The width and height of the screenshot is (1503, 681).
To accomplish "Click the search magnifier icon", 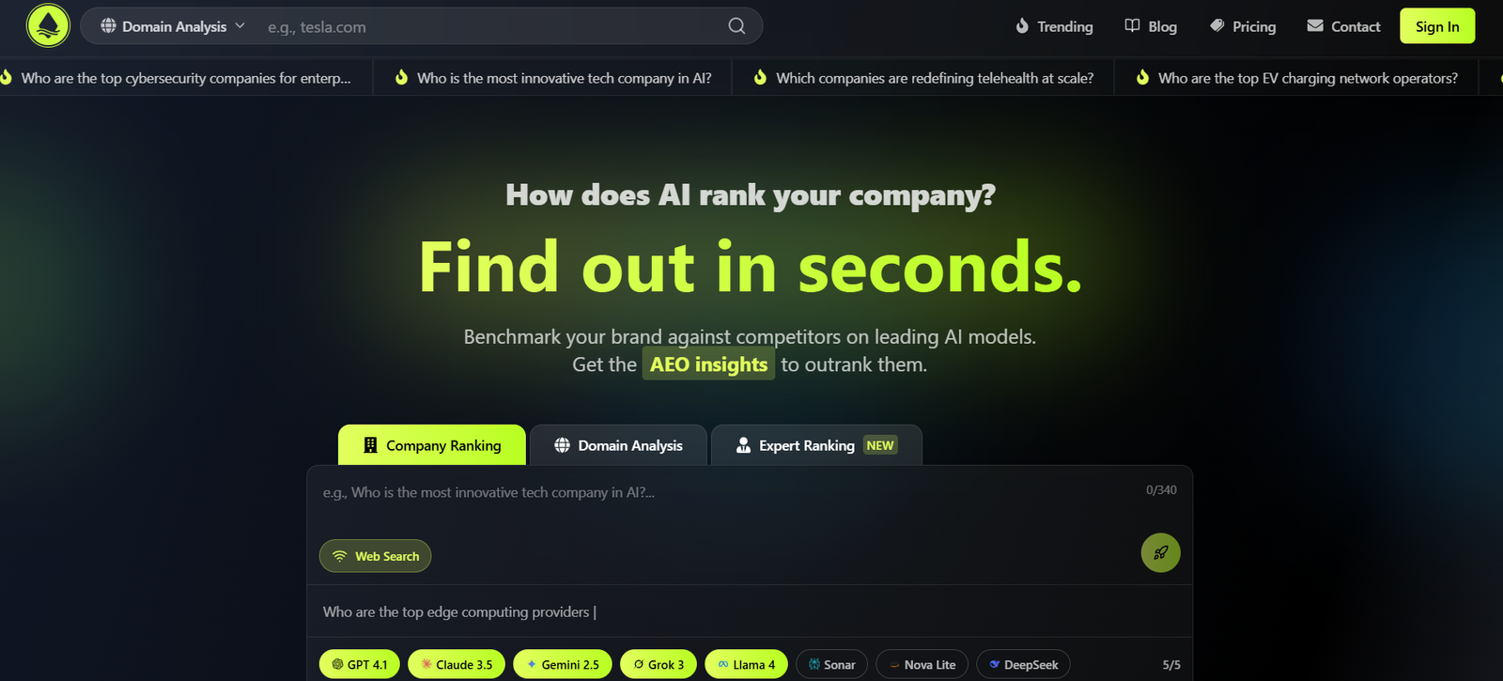I will pos(736,26).
